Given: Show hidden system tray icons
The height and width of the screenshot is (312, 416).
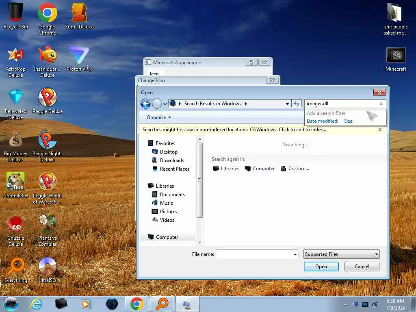Looking at the screenshot, I should (x=345, y=304).
